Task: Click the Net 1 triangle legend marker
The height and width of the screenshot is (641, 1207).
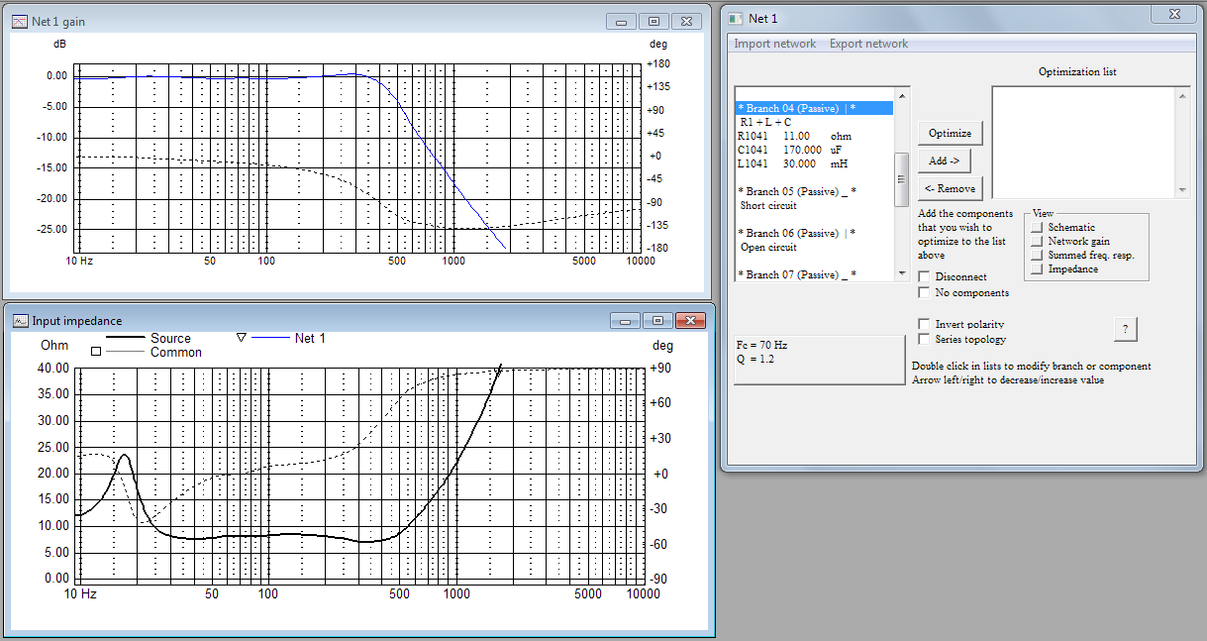Action: click(x=241, y=338)
